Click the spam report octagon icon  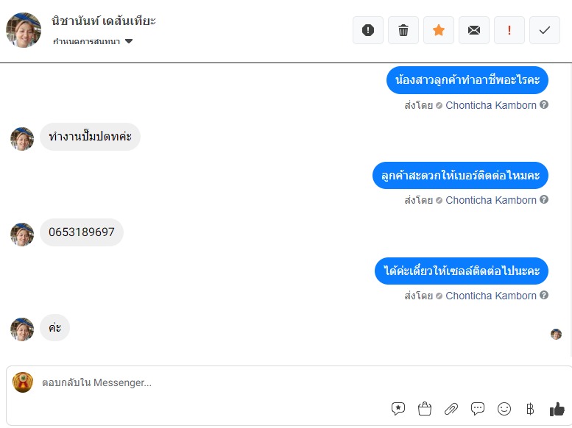point(368,30)
